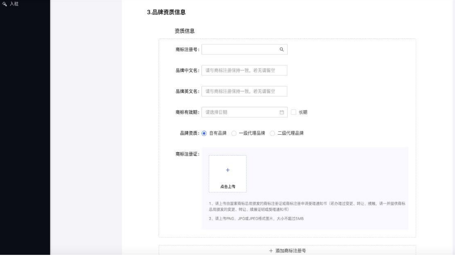Viewport: 455px width, 256px height.
Task: Pick the 二级代理品牌 radio option
Action: (272, 133)
